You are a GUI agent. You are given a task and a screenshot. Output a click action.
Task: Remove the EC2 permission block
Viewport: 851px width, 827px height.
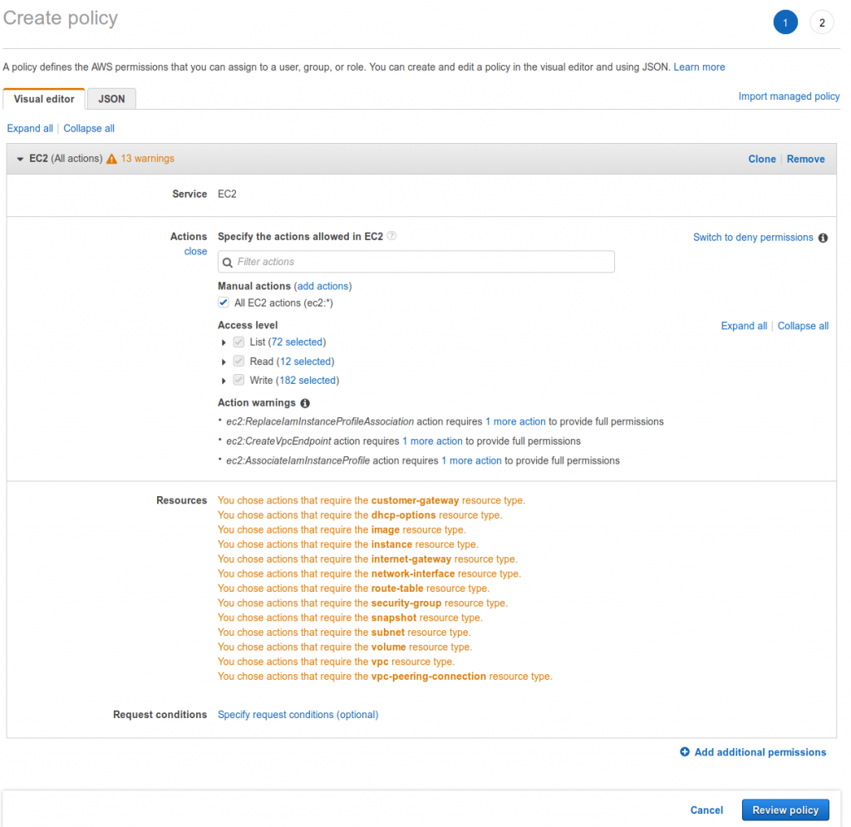[805, 159]
